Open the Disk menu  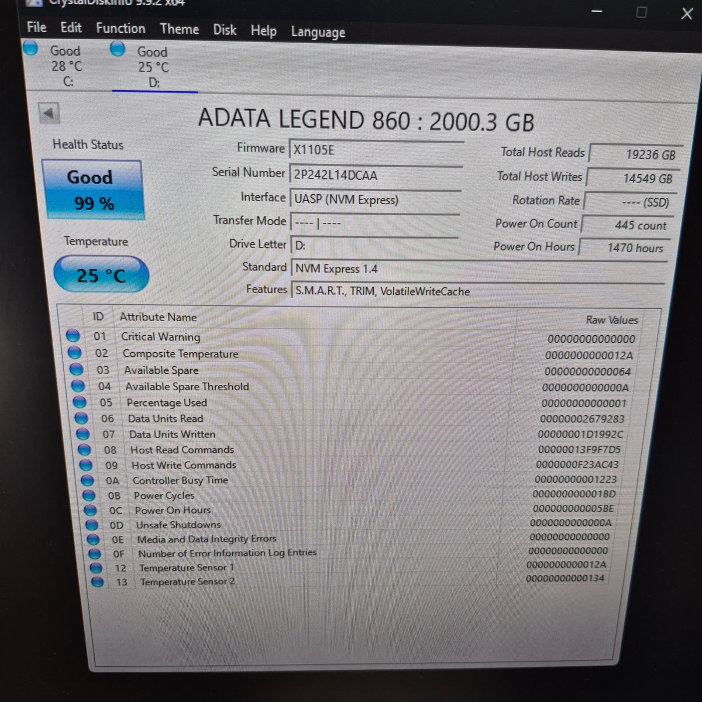(225, 30)
